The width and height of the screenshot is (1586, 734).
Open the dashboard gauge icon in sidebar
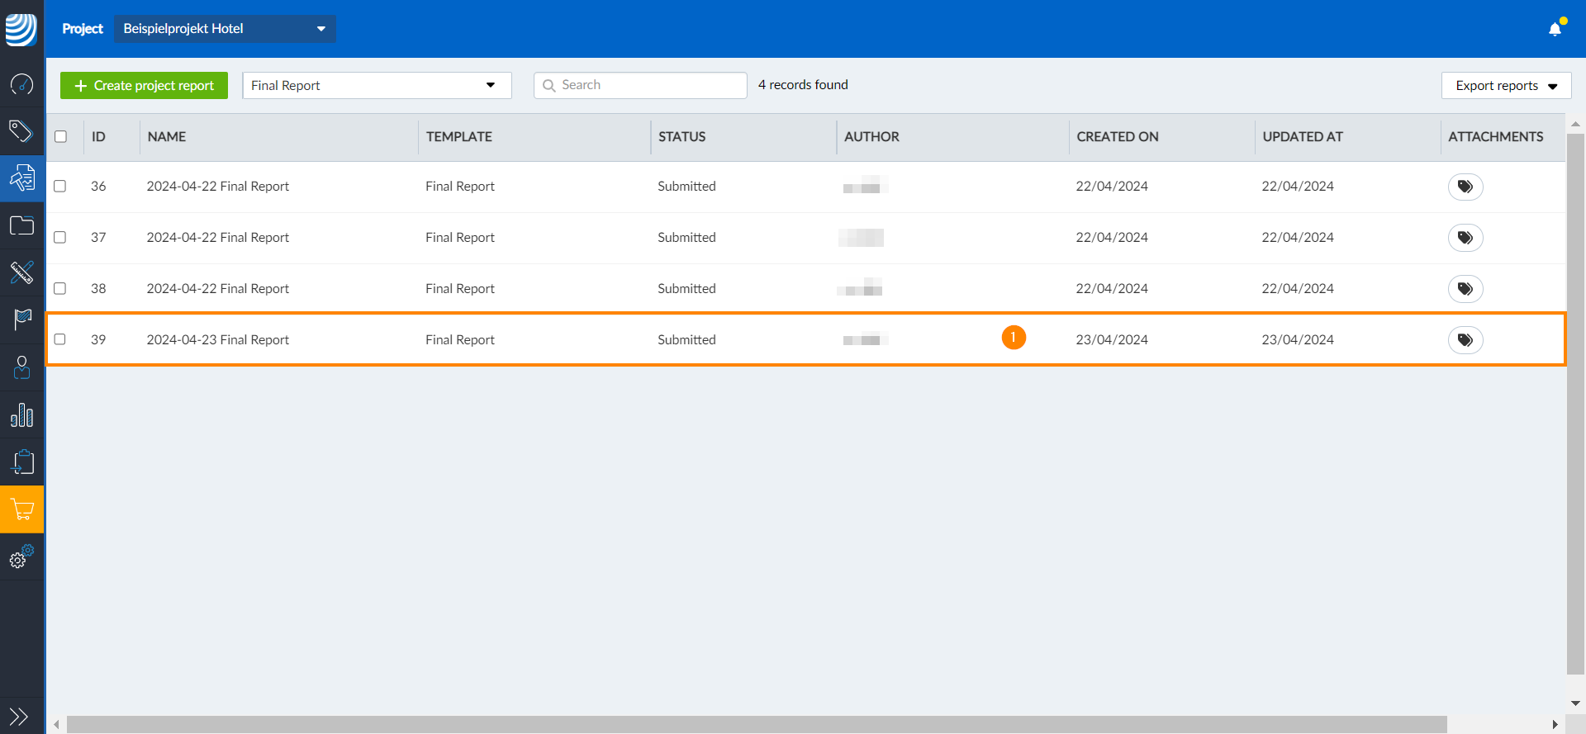point(21,84)
